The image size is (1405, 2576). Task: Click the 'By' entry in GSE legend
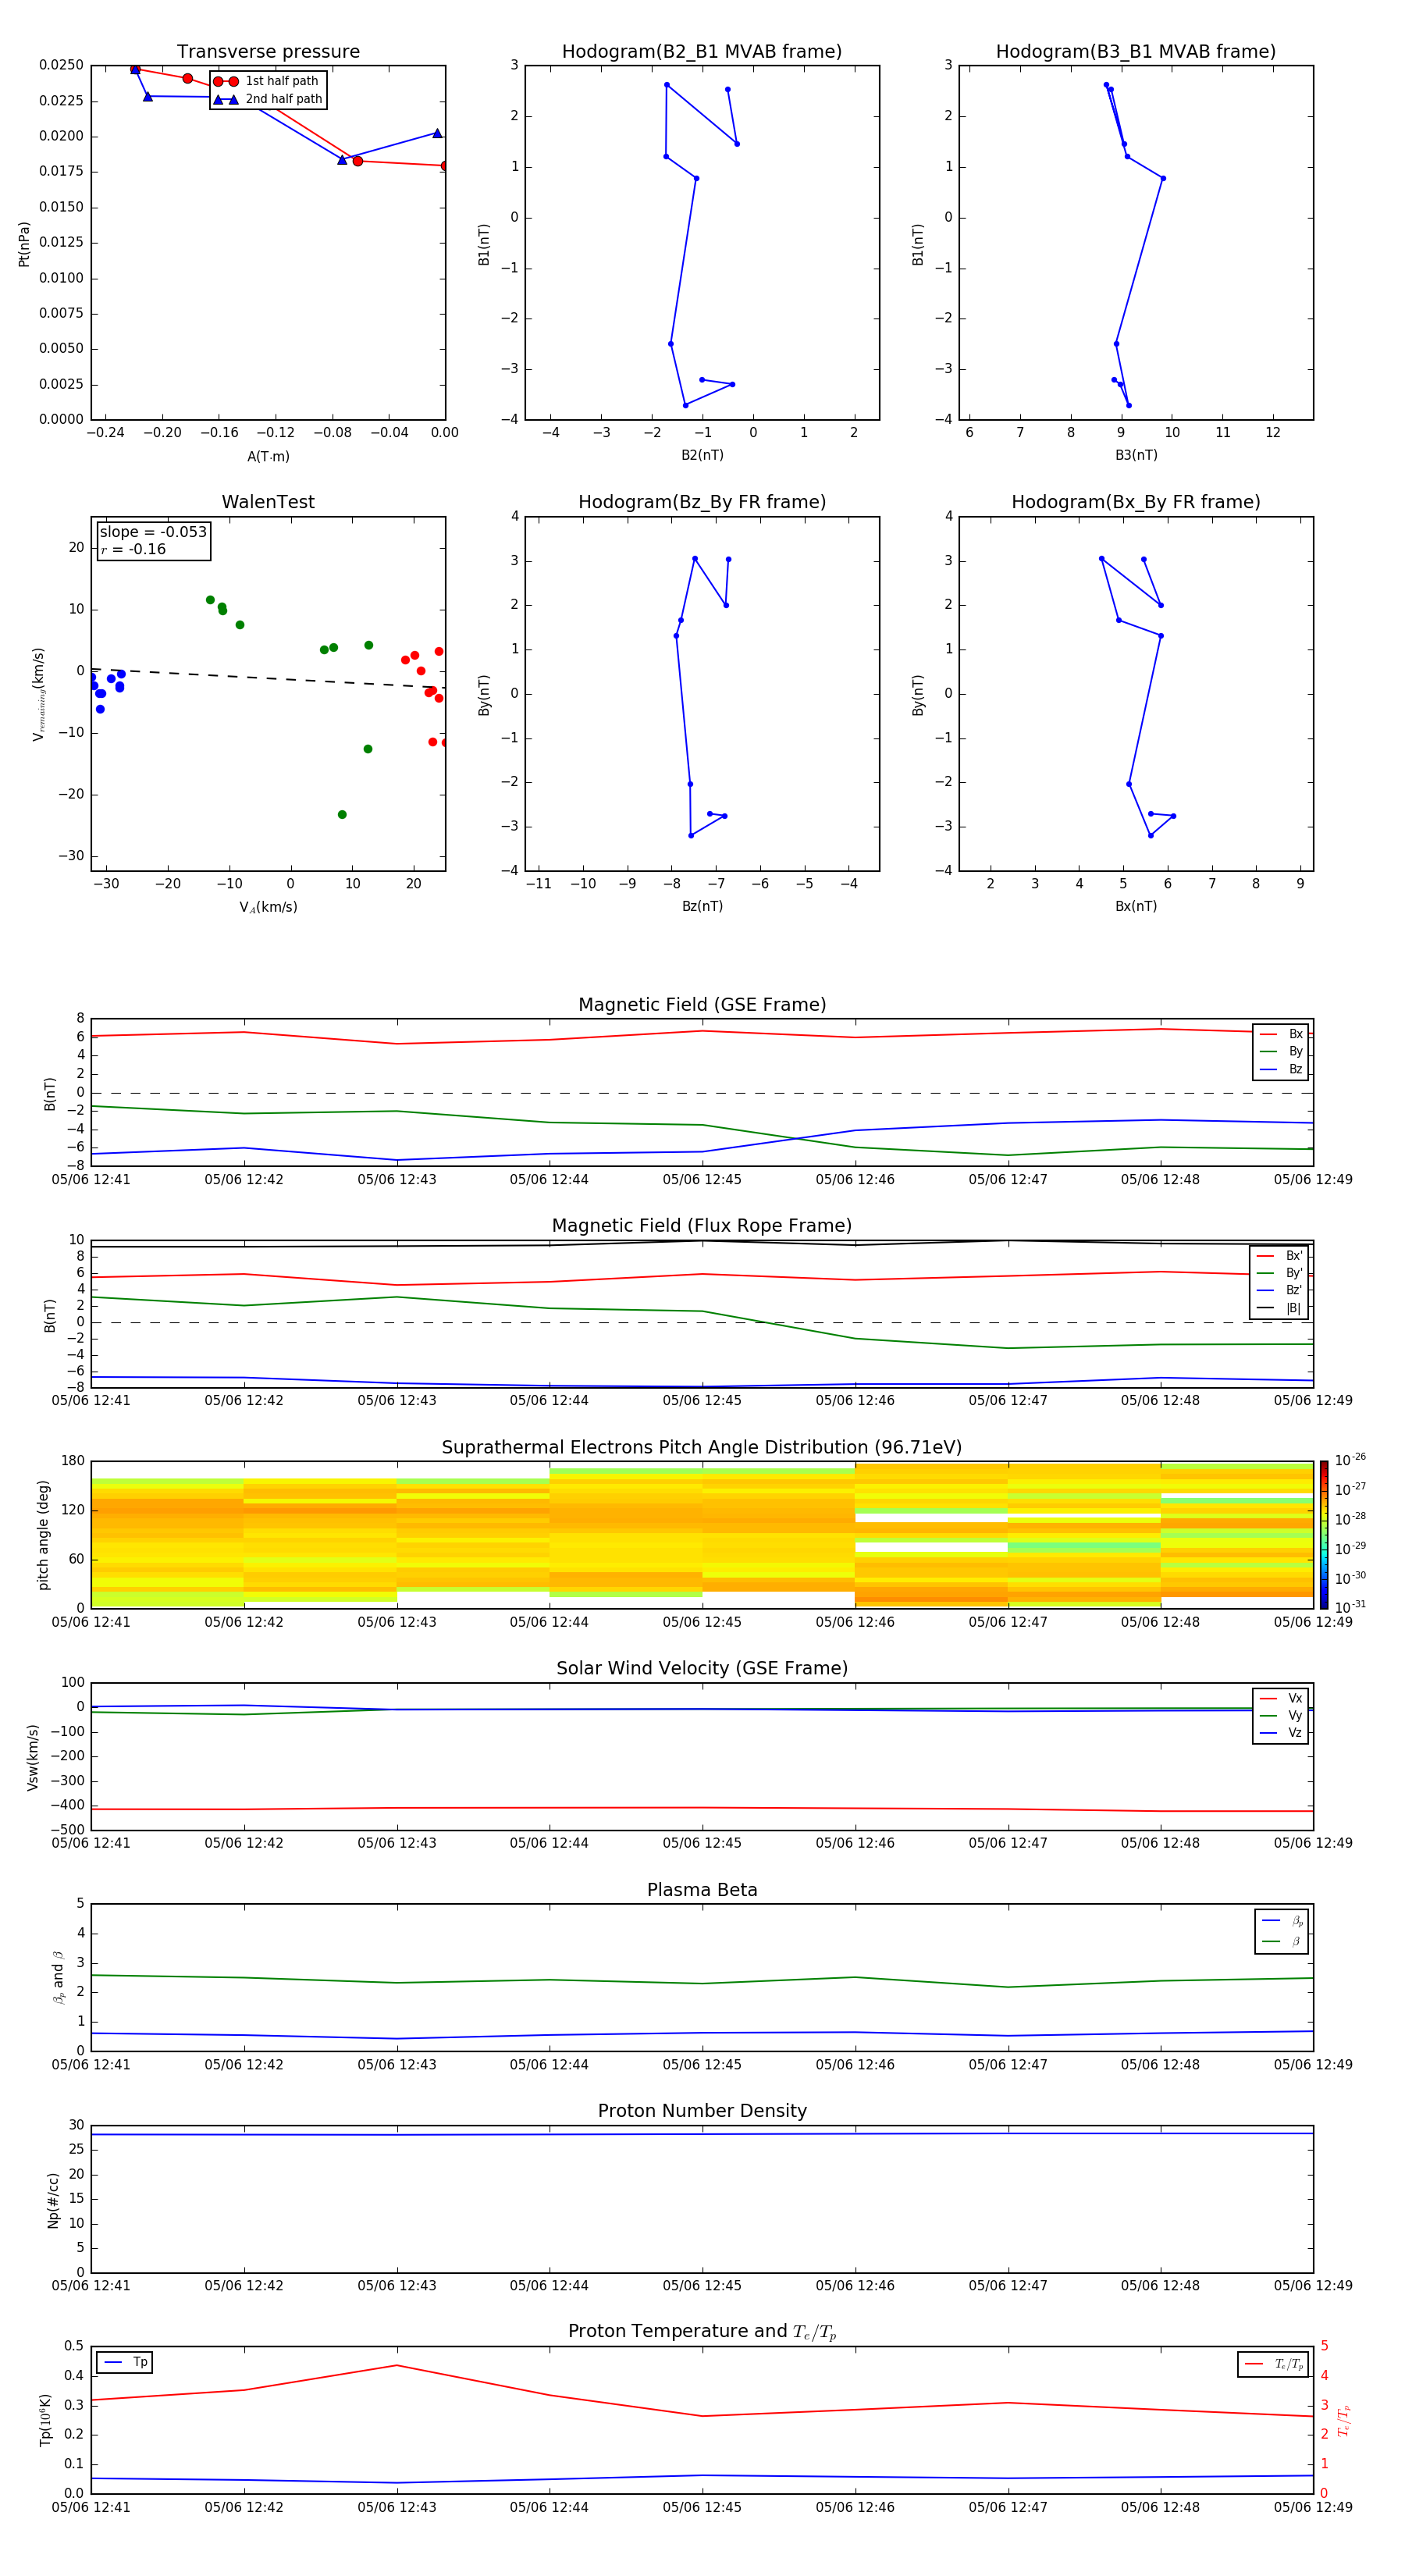[x=1281, y=1051]
